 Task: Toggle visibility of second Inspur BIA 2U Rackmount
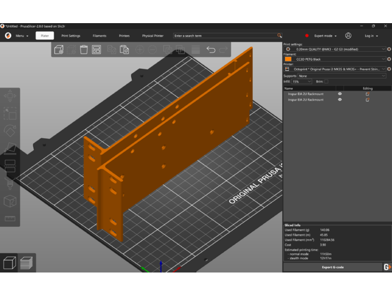(x=340, y=99)
